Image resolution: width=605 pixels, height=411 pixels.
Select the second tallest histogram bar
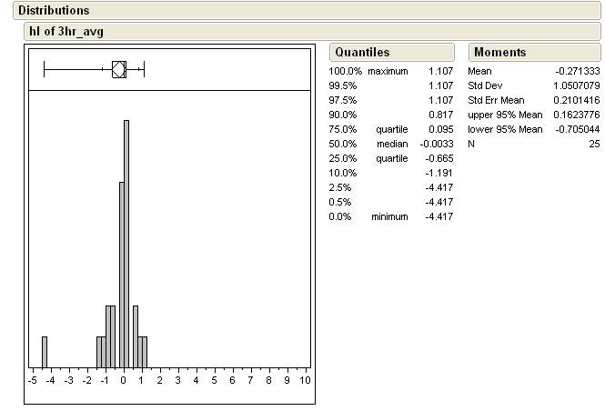click(121, 273)
